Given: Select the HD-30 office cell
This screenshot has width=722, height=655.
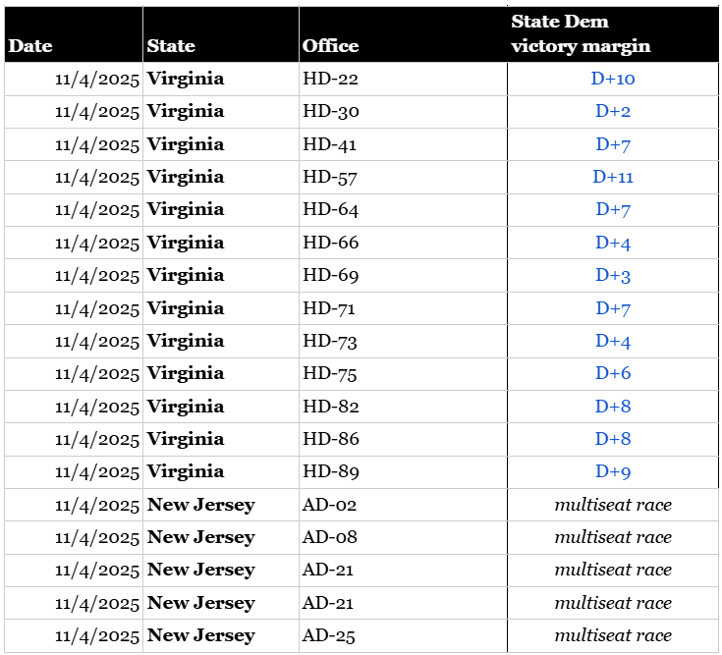Looking at the screenshot, I should coord(331,111).
